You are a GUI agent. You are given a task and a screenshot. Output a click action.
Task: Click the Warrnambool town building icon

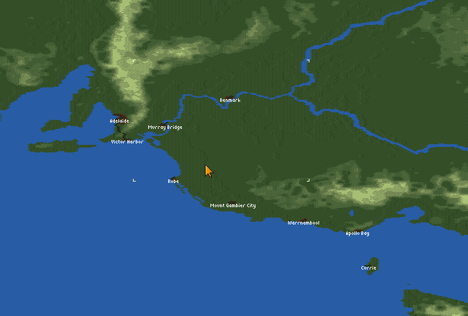point(303,219)
